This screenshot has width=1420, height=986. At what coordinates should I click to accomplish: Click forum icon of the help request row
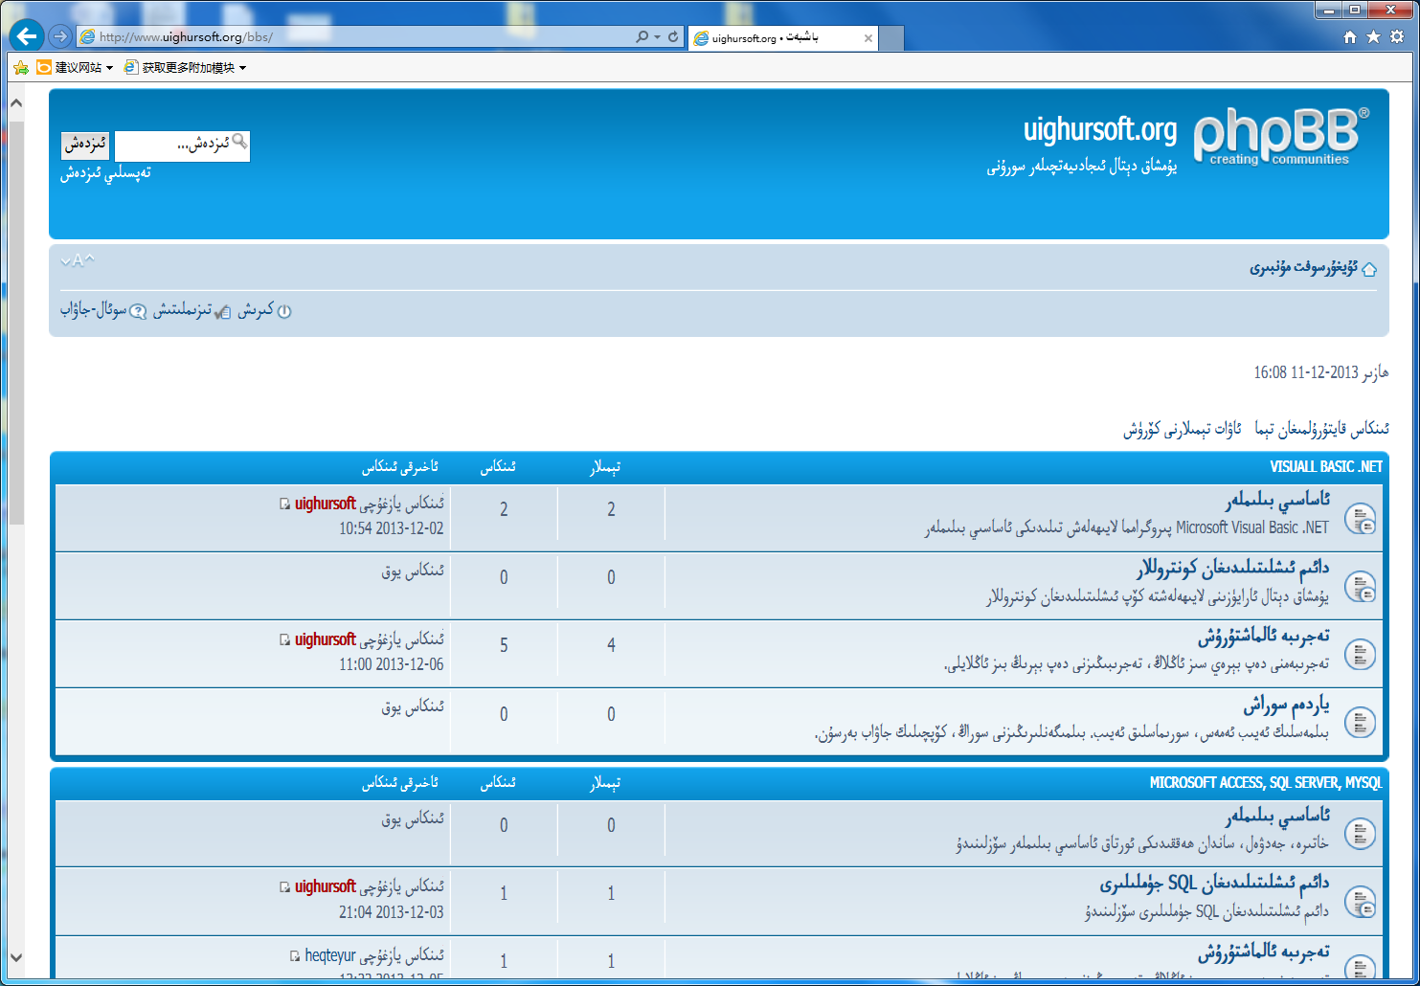point(1360,723)
